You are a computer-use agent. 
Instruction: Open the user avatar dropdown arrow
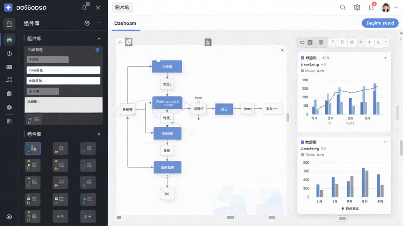coord(396,7)
